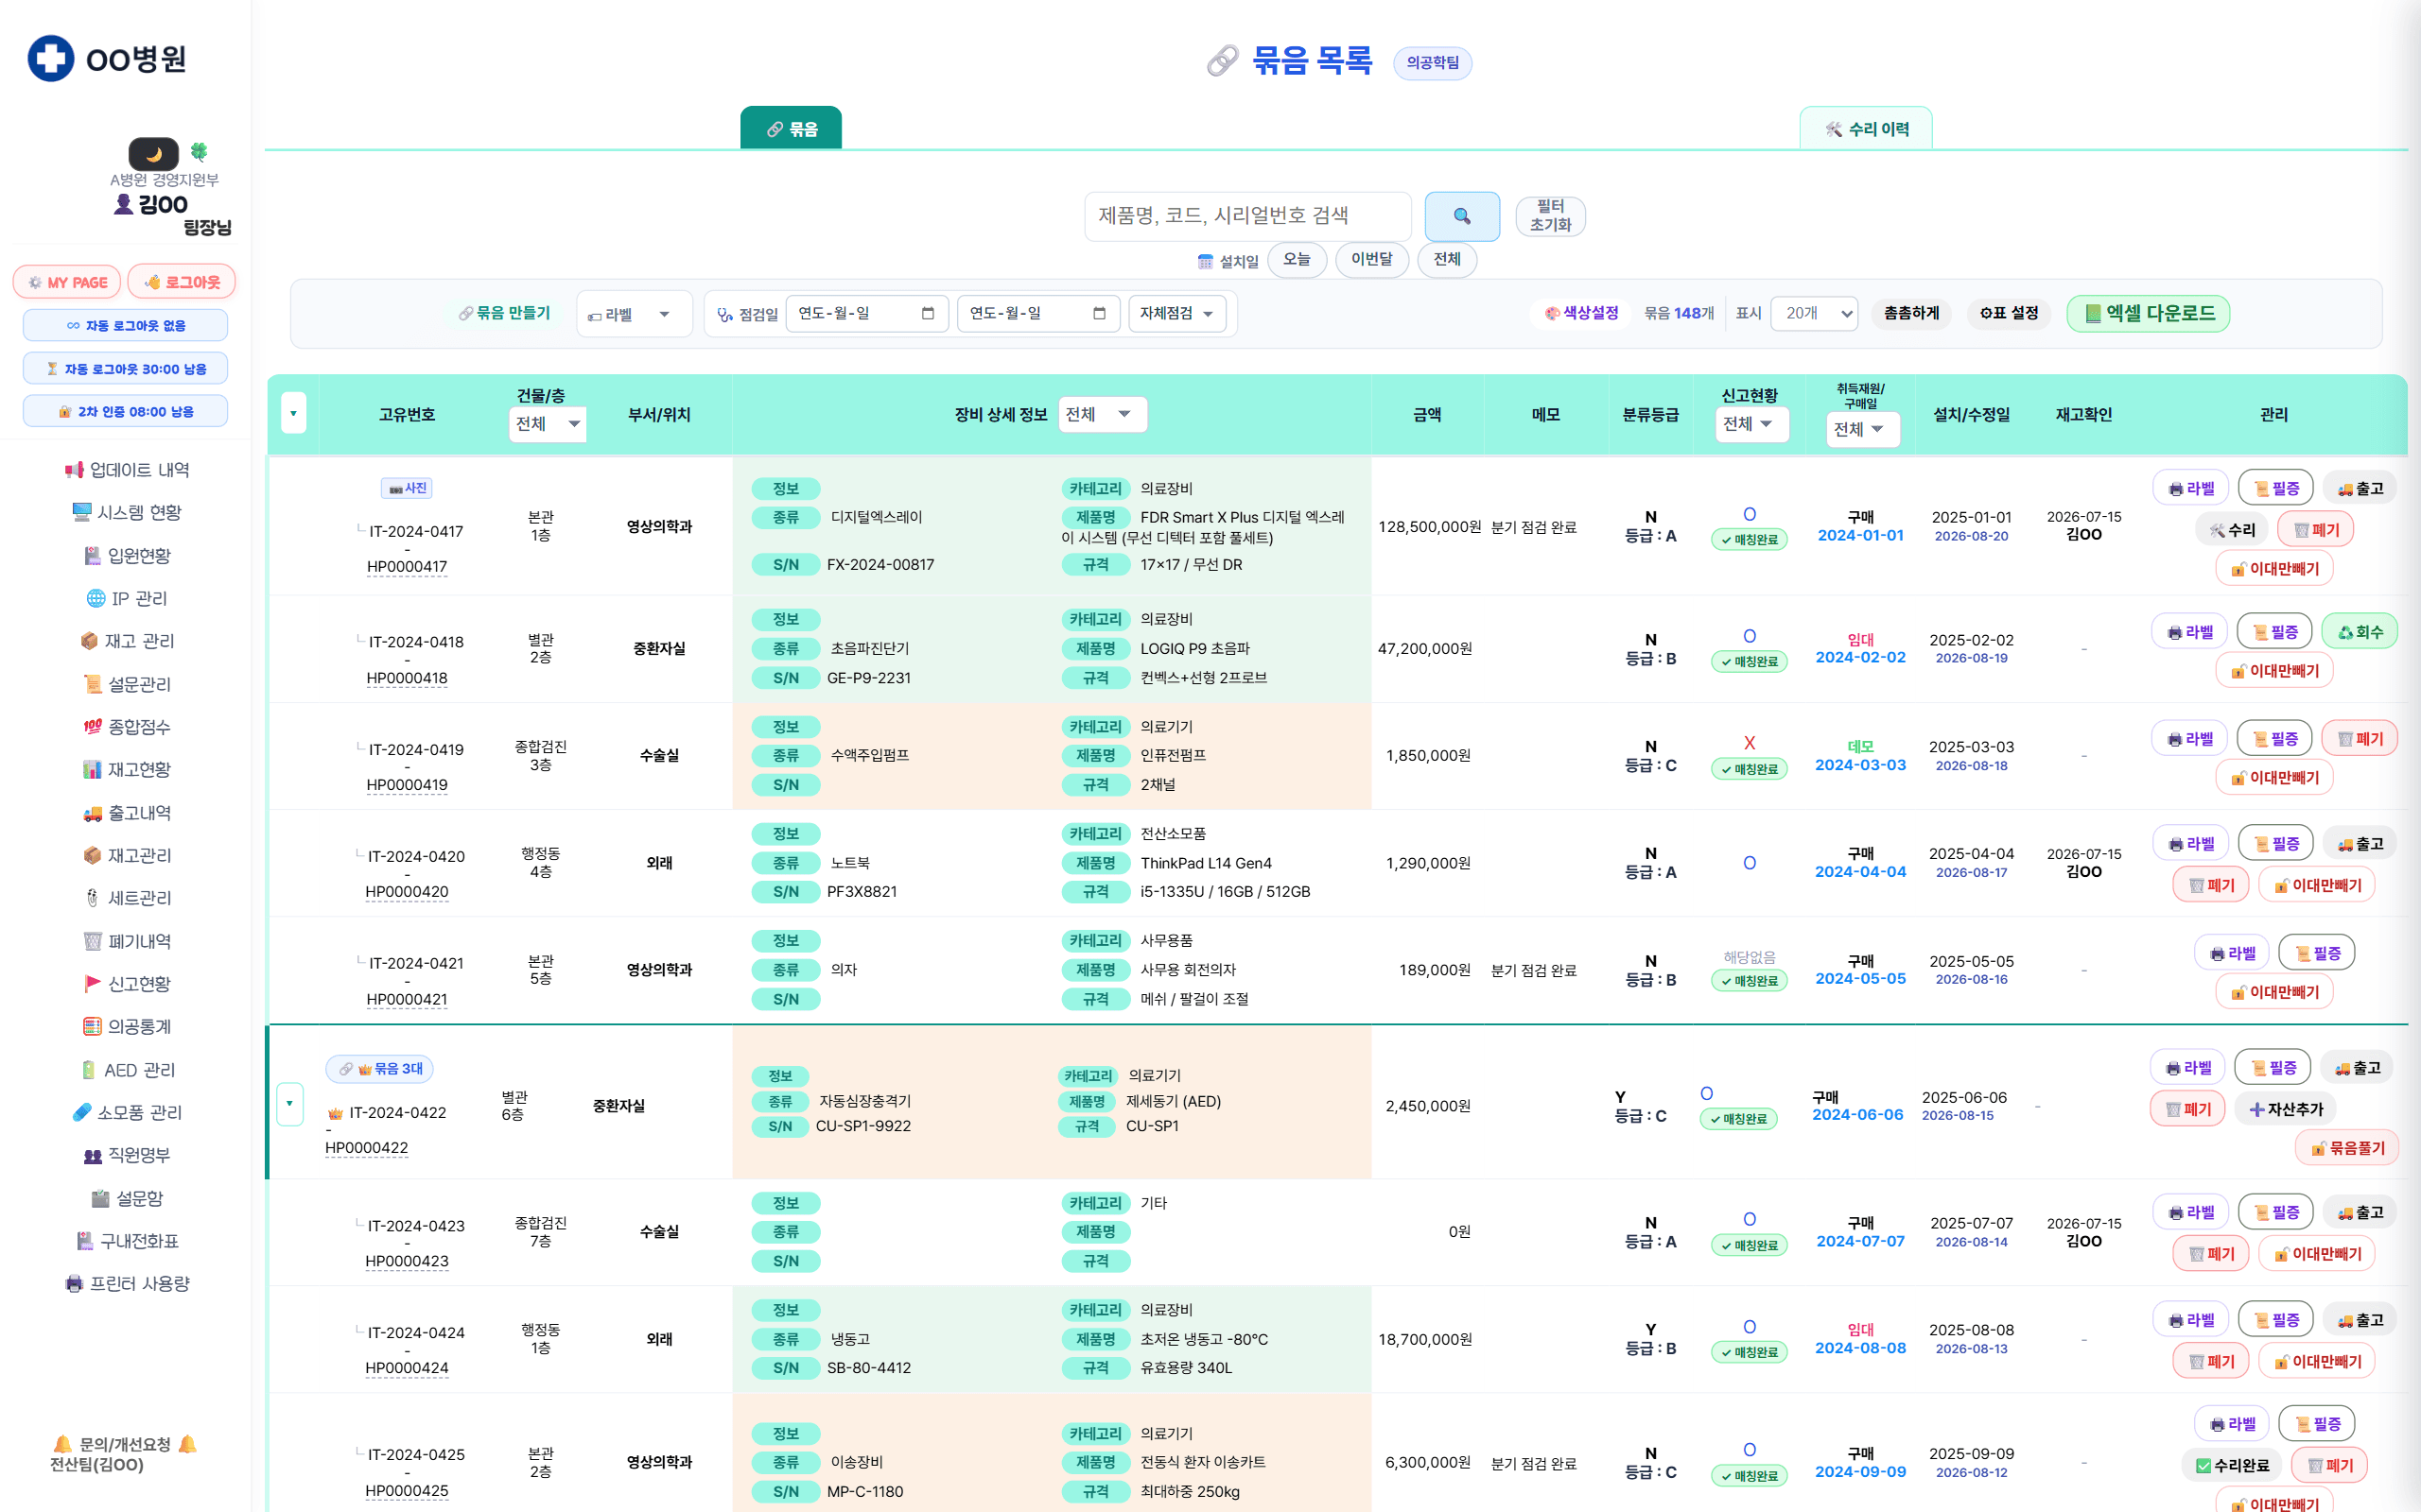Click 필터 초기화 button

tap(1550, 216)
